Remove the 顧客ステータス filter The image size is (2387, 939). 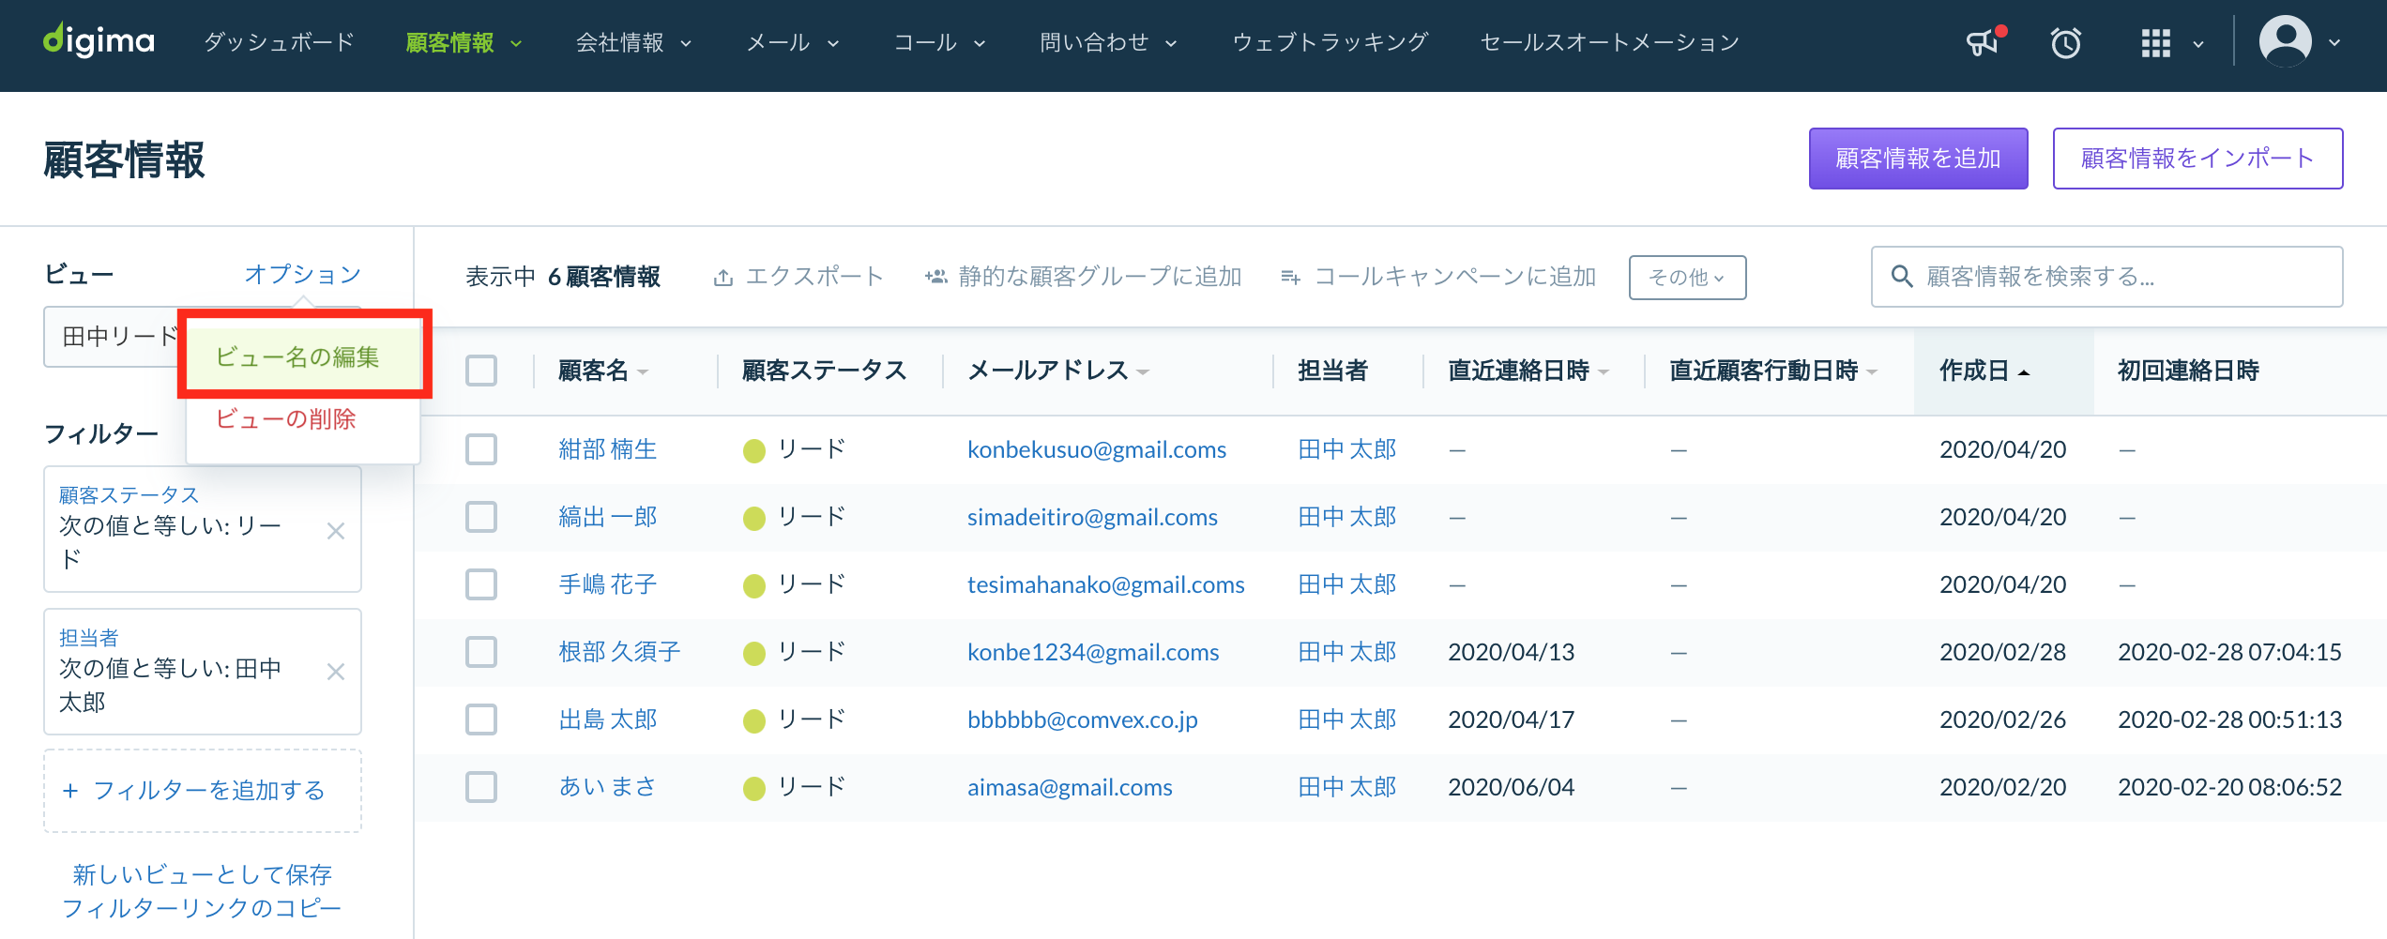click(335, 531)
